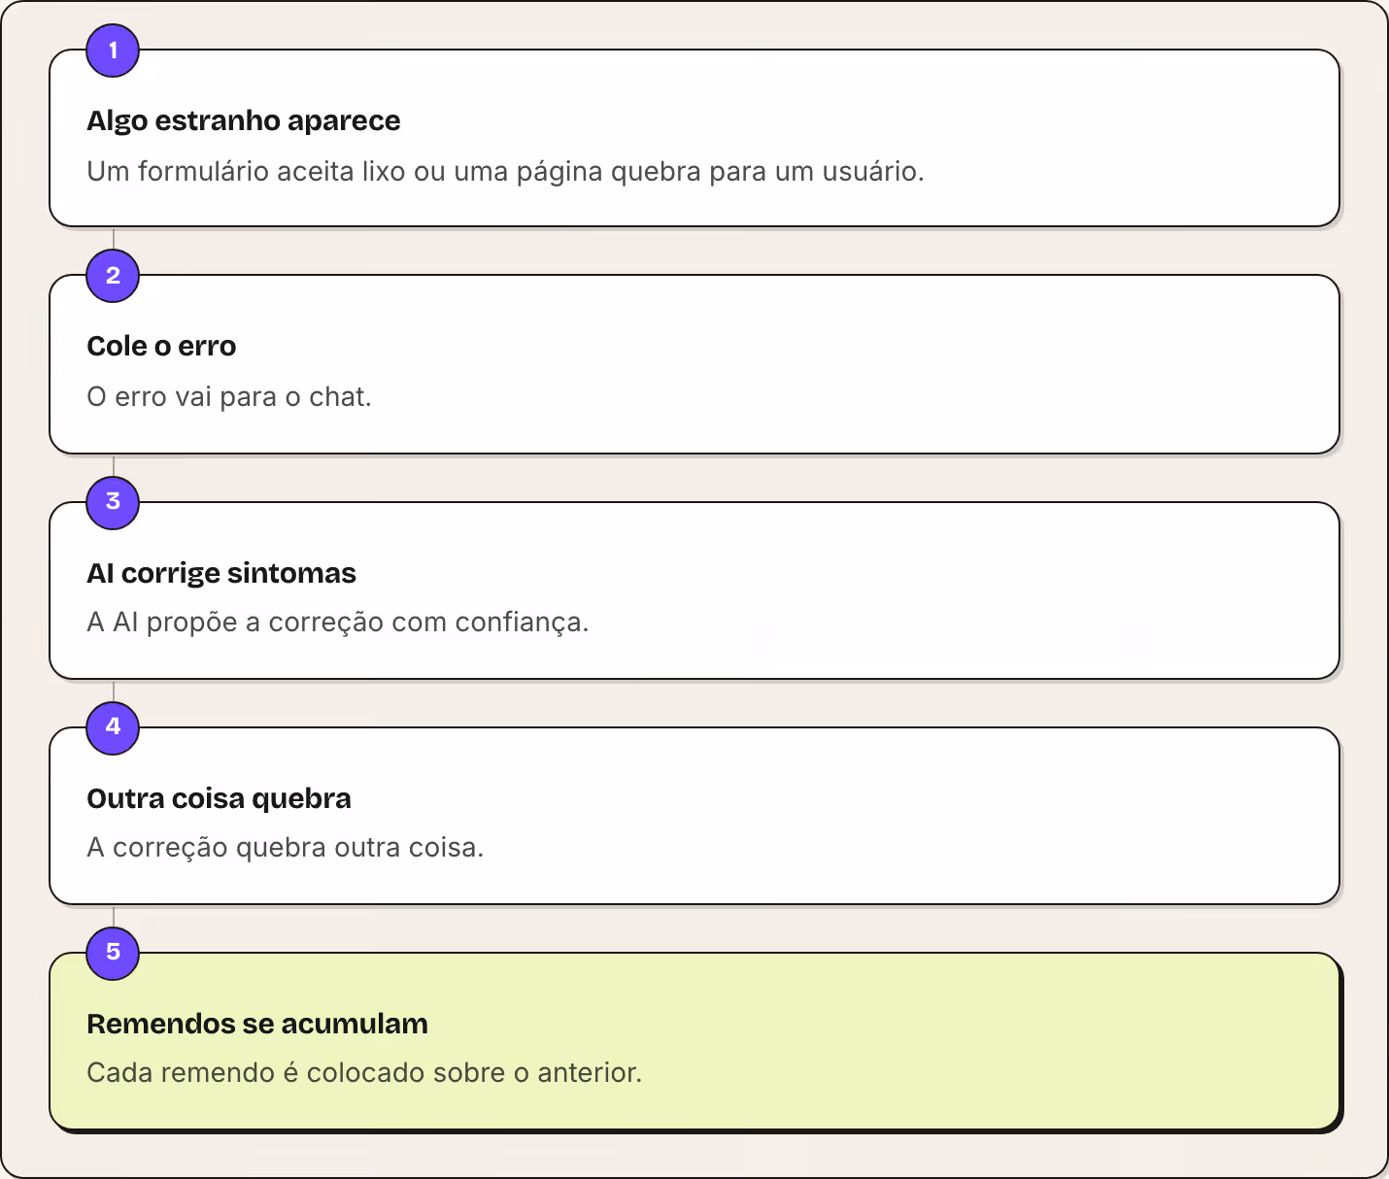Click the purple step 3 badge
The image size is (1389, 1179).
click(x=113, y=502)
